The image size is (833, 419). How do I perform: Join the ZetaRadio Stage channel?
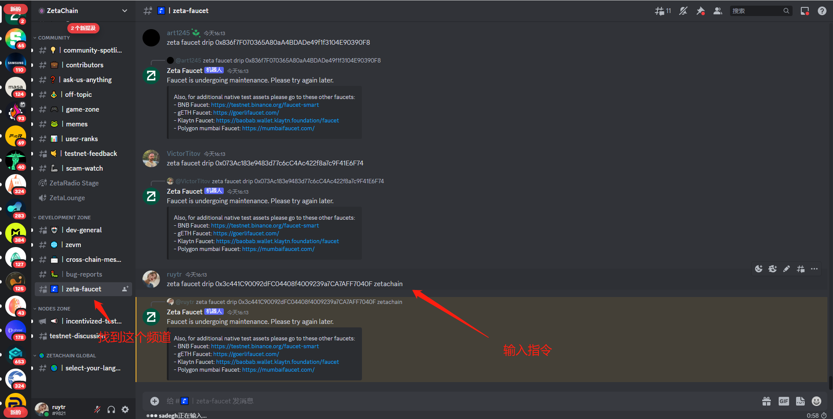pos(83,183)
